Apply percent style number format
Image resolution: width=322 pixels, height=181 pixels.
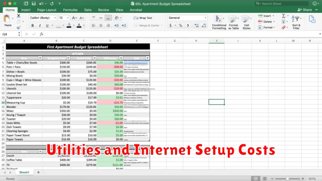coord(181,25)
